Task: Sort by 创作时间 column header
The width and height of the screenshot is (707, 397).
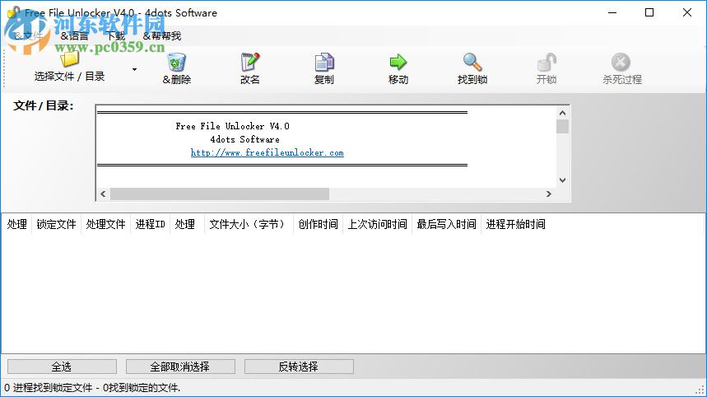Action: pos(318,224)
